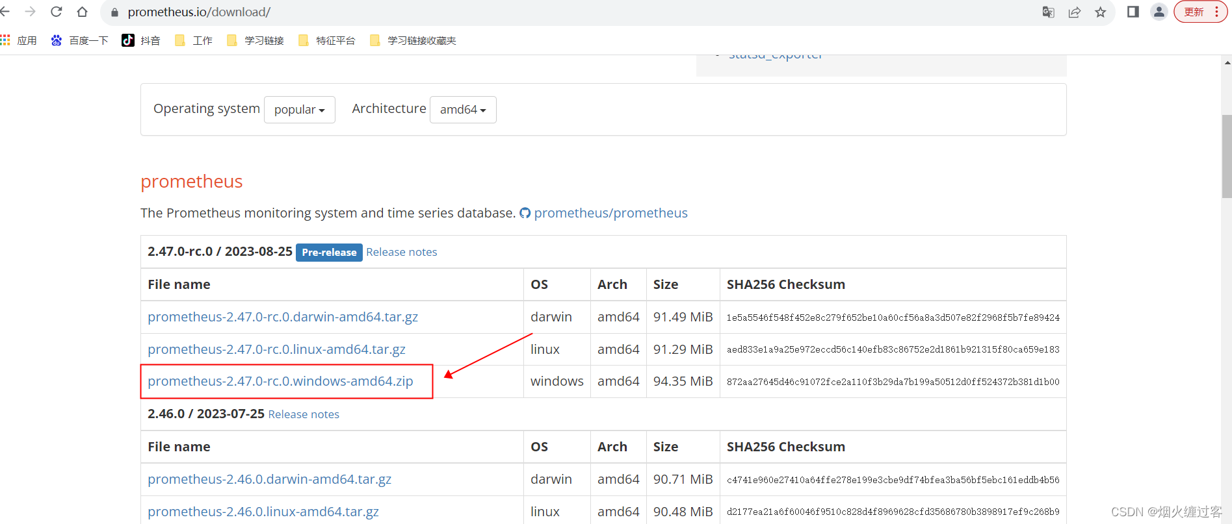Select the 91.29 MiB size cell
1232x524 pixels.
[683, 349]
